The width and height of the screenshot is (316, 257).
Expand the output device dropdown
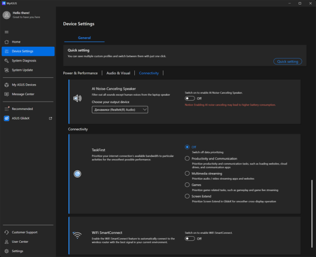[x=120, y=110]
